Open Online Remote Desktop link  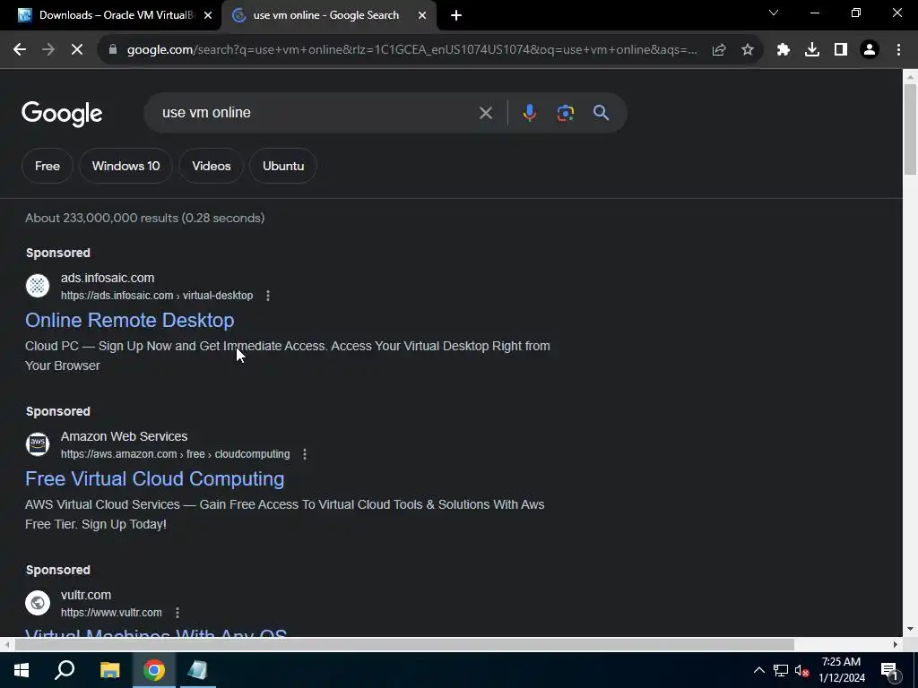click(129, 320)
